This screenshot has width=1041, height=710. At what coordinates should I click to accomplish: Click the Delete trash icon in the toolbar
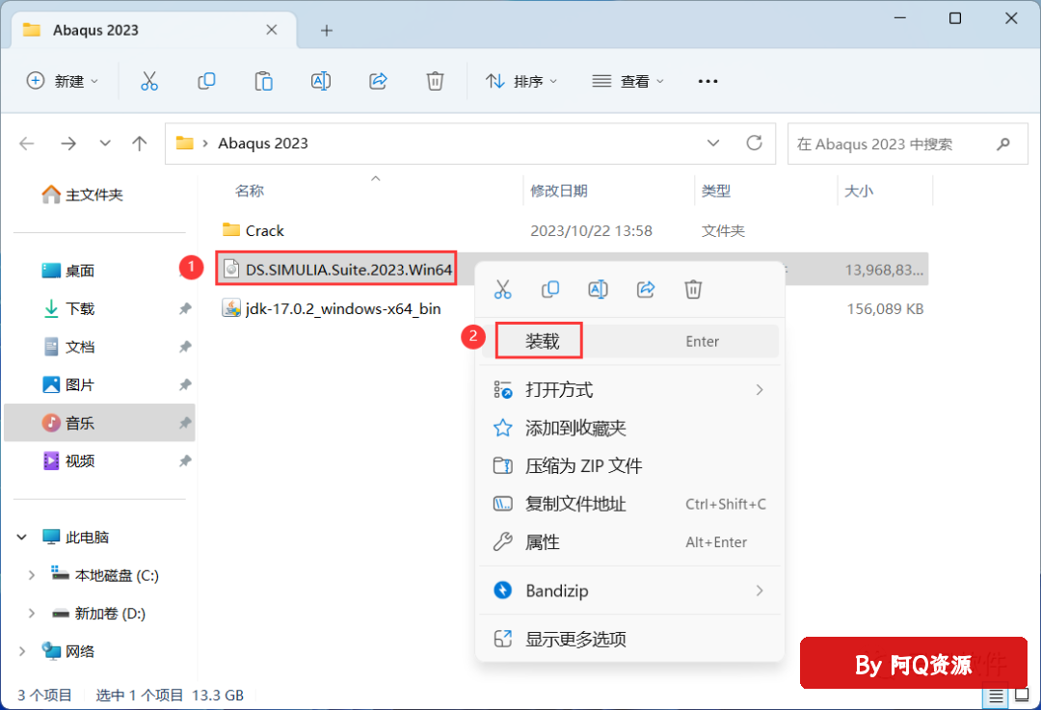(436, 82)
